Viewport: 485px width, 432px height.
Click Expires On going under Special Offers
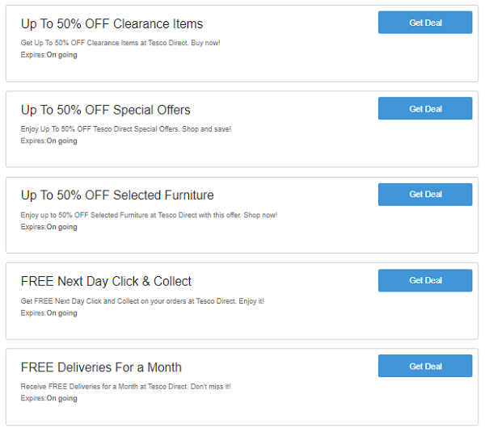[48, 141]
